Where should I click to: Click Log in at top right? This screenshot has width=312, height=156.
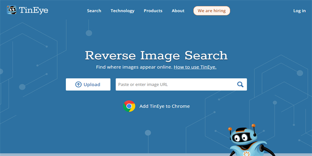299,11
